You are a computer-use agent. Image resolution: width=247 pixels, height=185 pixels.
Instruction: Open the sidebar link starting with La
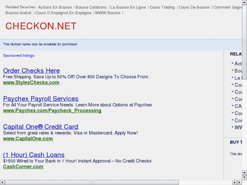(238, 78)
